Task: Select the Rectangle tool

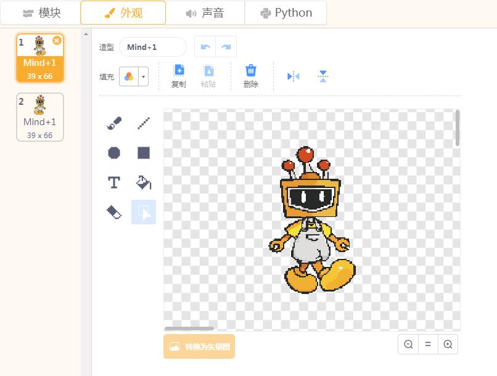Action: 144,153
